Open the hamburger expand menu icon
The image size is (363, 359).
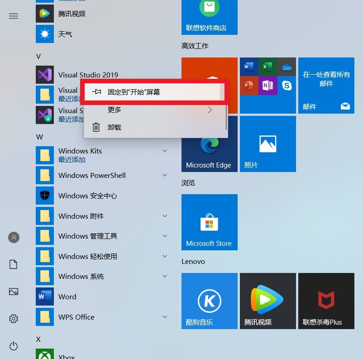point(14,16)
